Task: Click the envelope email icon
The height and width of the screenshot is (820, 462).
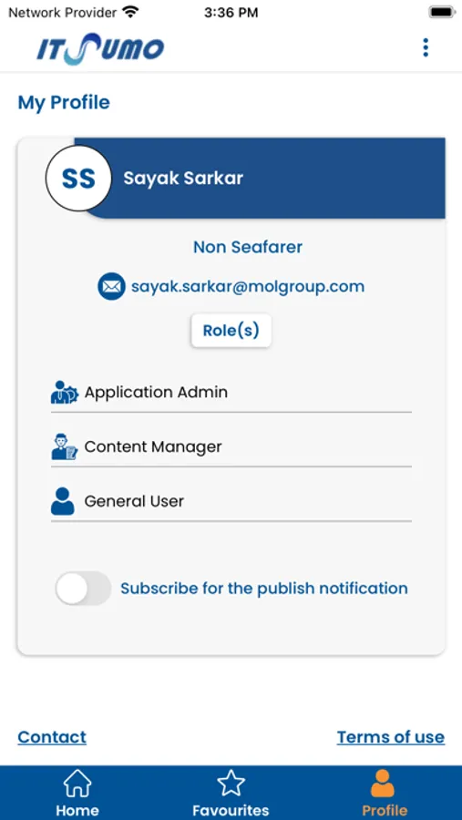Action: point(111,287)
